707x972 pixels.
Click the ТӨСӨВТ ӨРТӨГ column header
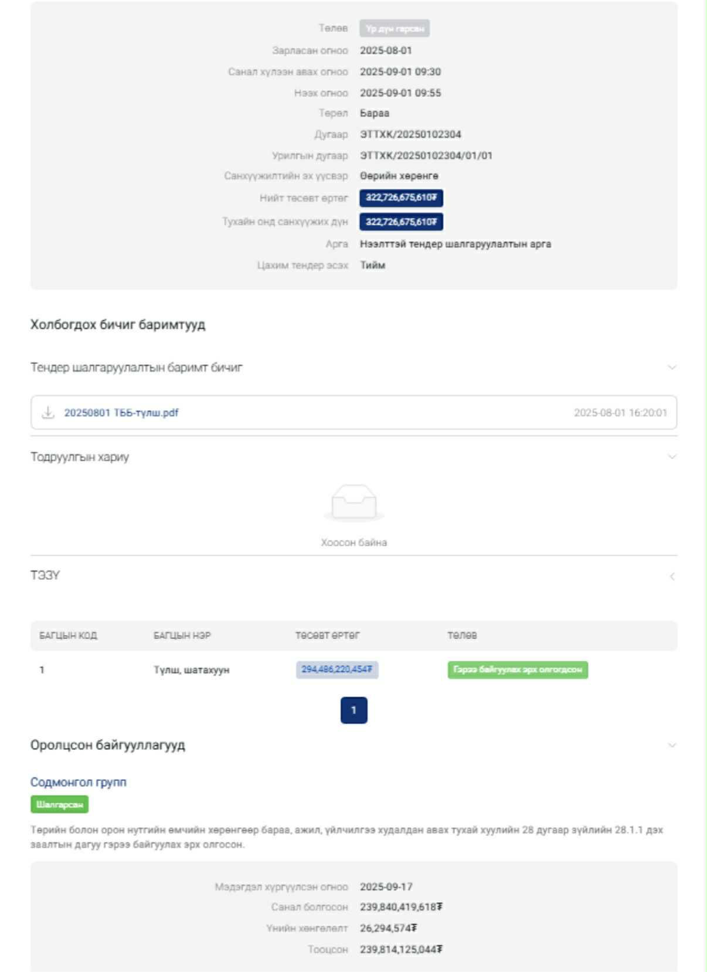pyautogui.click(x=328, y=635)
